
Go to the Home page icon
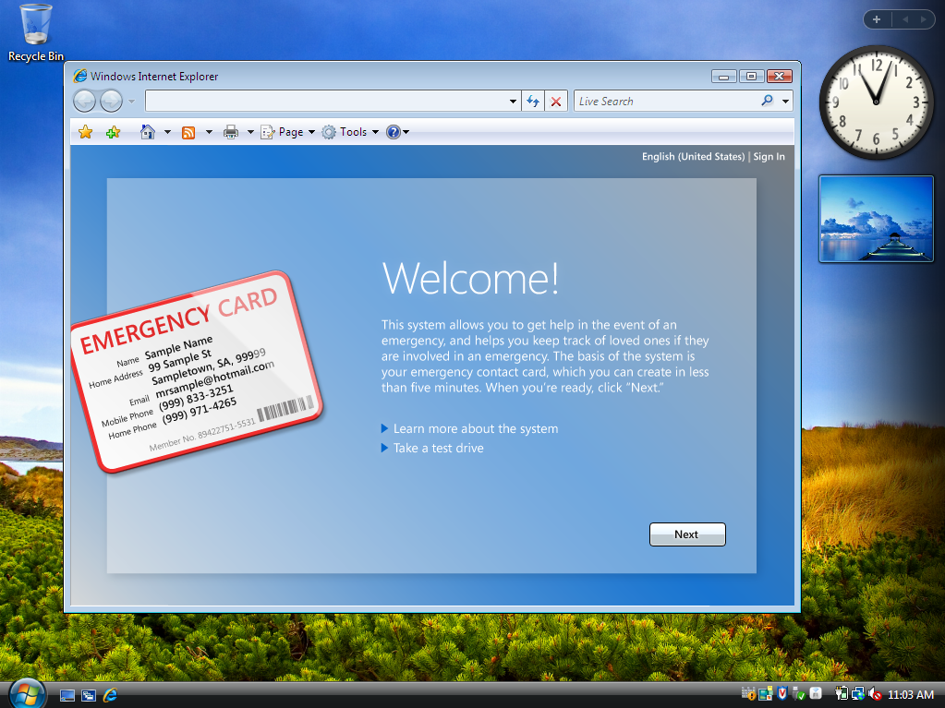[x=147, y=132]
